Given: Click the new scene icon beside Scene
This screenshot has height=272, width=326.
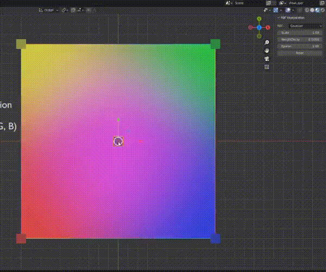Looking at the screenshot, I should pos(268,3).
